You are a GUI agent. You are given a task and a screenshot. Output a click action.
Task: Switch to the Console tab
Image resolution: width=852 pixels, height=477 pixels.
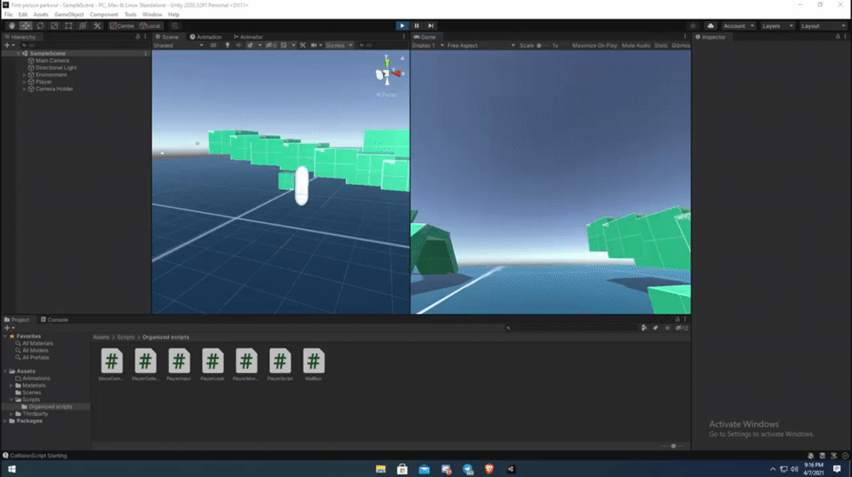(x=55, y=319)
